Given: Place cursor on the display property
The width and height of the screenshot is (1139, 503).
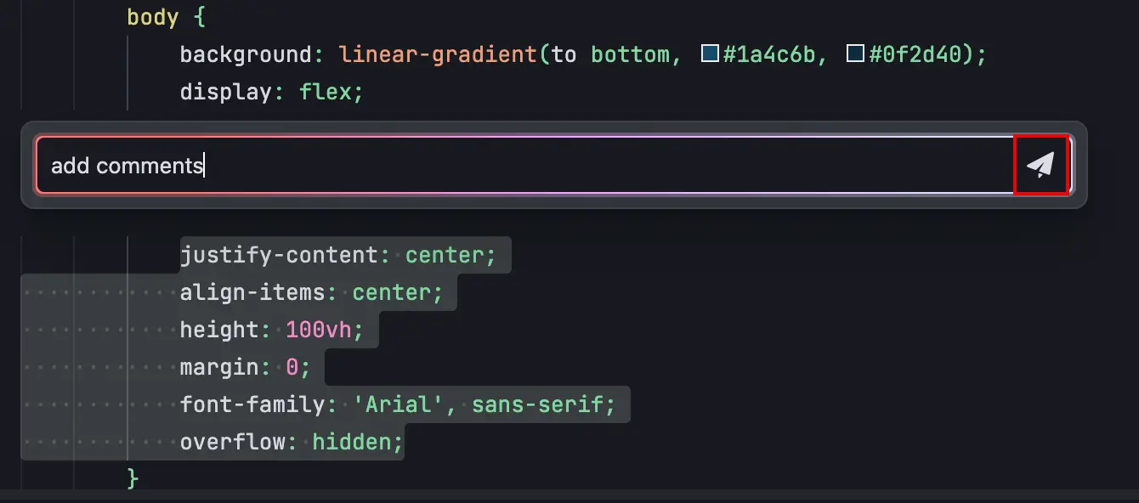Looking at the screenshot, I should (226, 92).
